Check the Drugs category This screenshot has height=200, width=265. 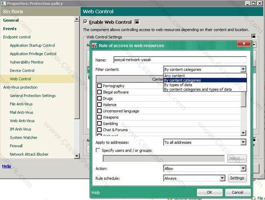tap(99, 98)
